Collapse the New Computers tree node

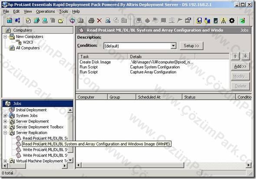(5, 37)
